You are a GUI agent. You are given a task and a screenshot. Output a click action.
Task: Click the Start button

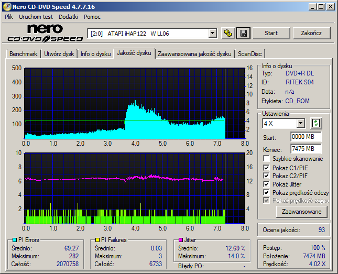tap(271, 33)
